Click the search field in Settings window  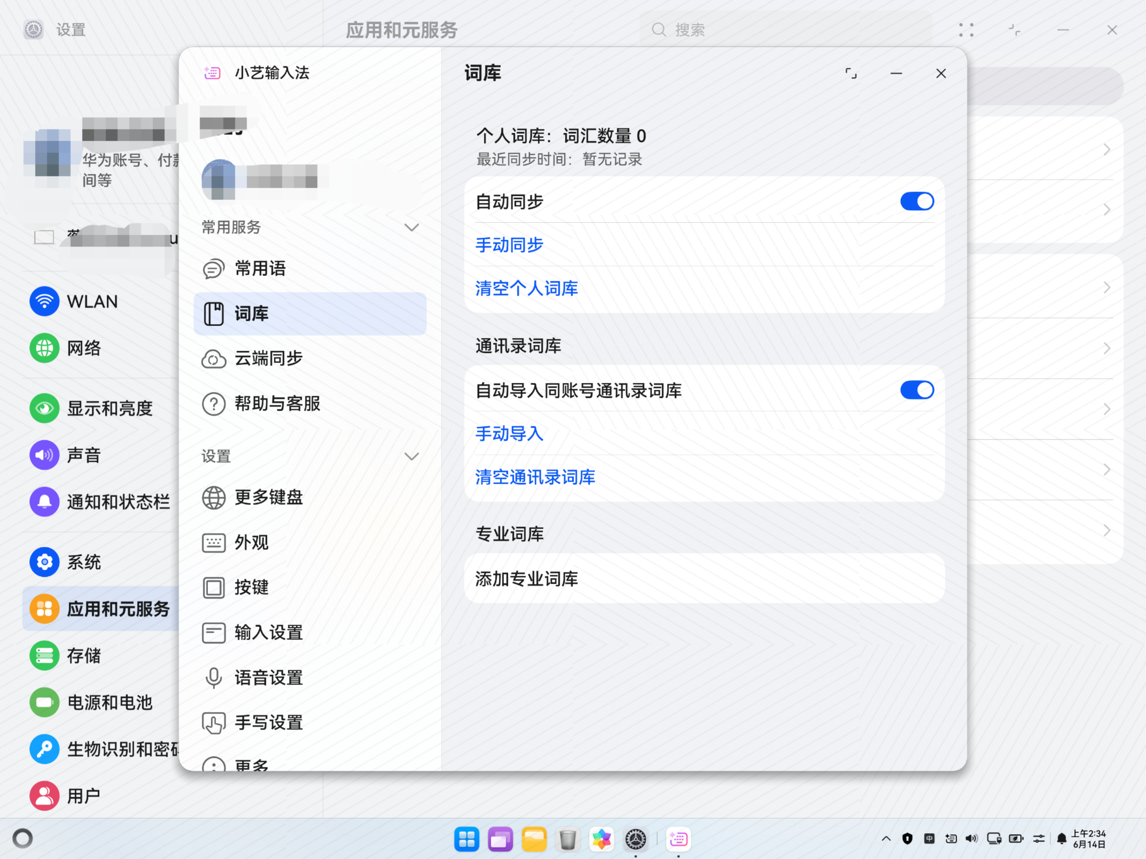pos(785,30)
